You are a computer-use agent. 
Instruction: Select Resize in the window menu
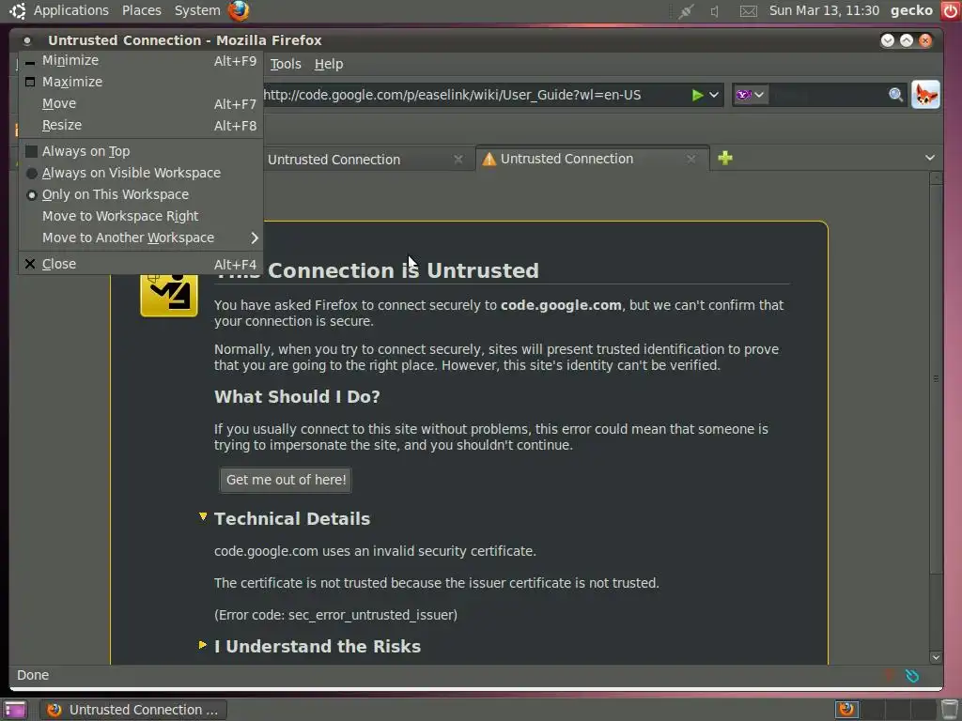pyautogui.click(x=141, y=126)
